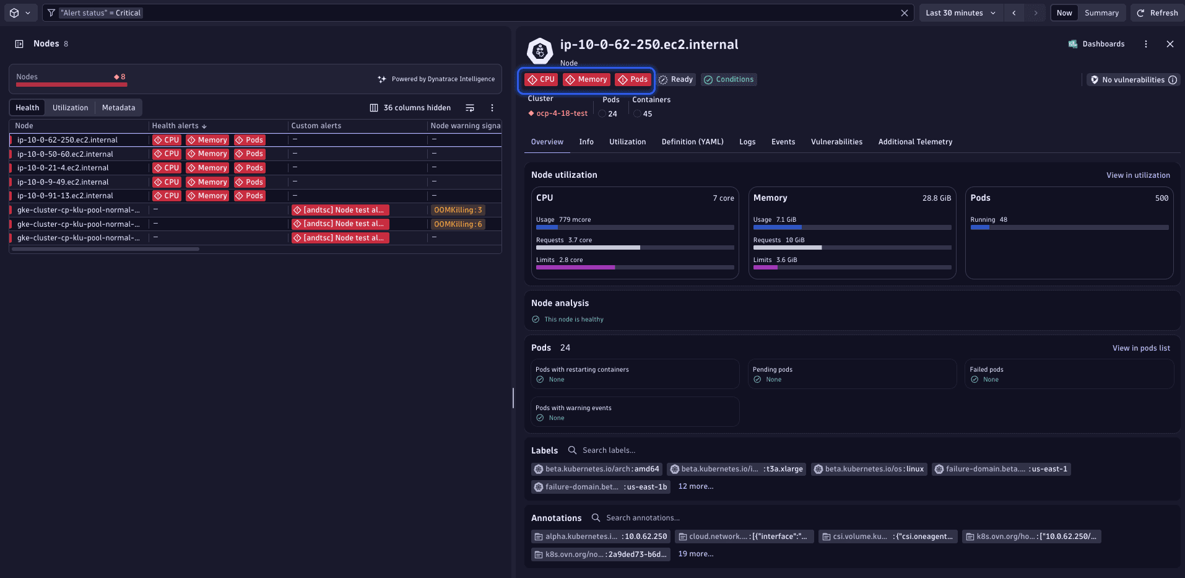Open the Events tab
Screen dimensions: 1185x578
click(783, 142)
